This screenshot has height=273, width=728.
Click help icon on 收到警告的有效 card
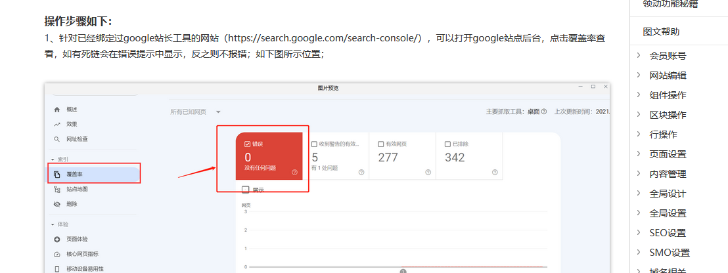point(361,172)
